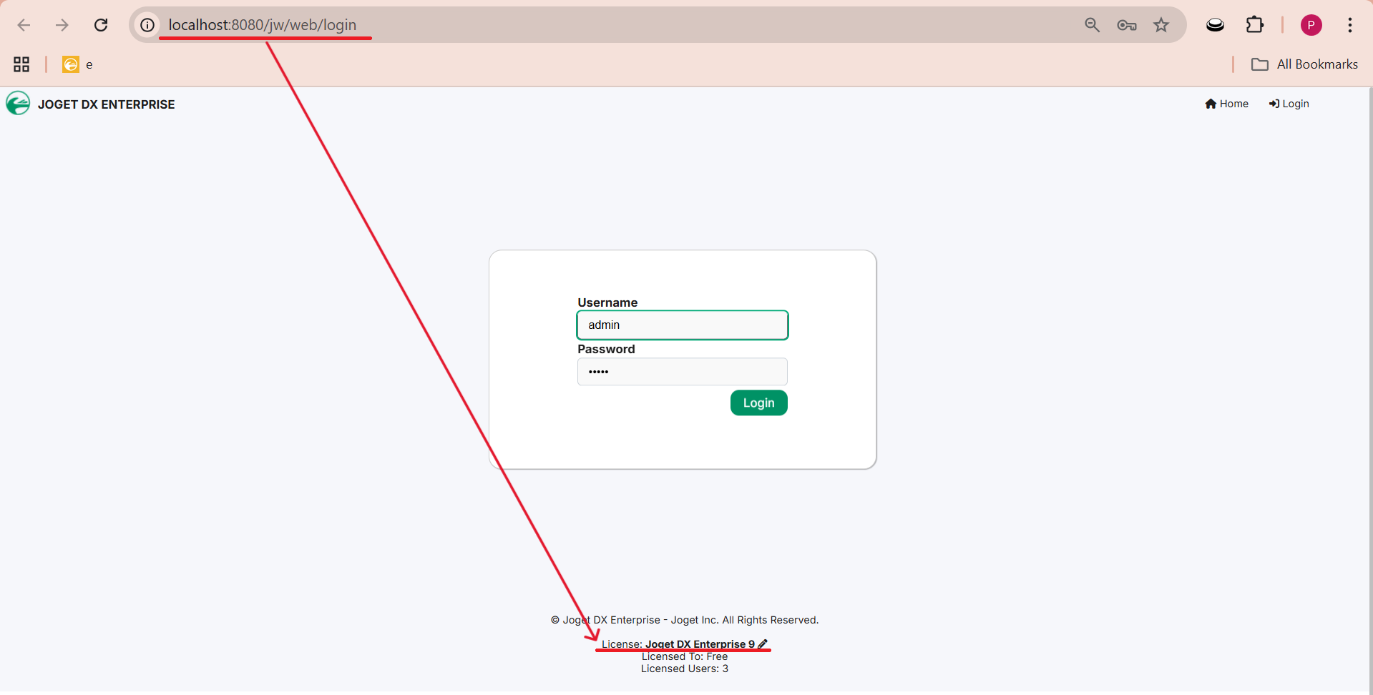The width and height of the screenshot is (1373, 695).
Task: Click the browser back arrow
Action: pos(24,25)
